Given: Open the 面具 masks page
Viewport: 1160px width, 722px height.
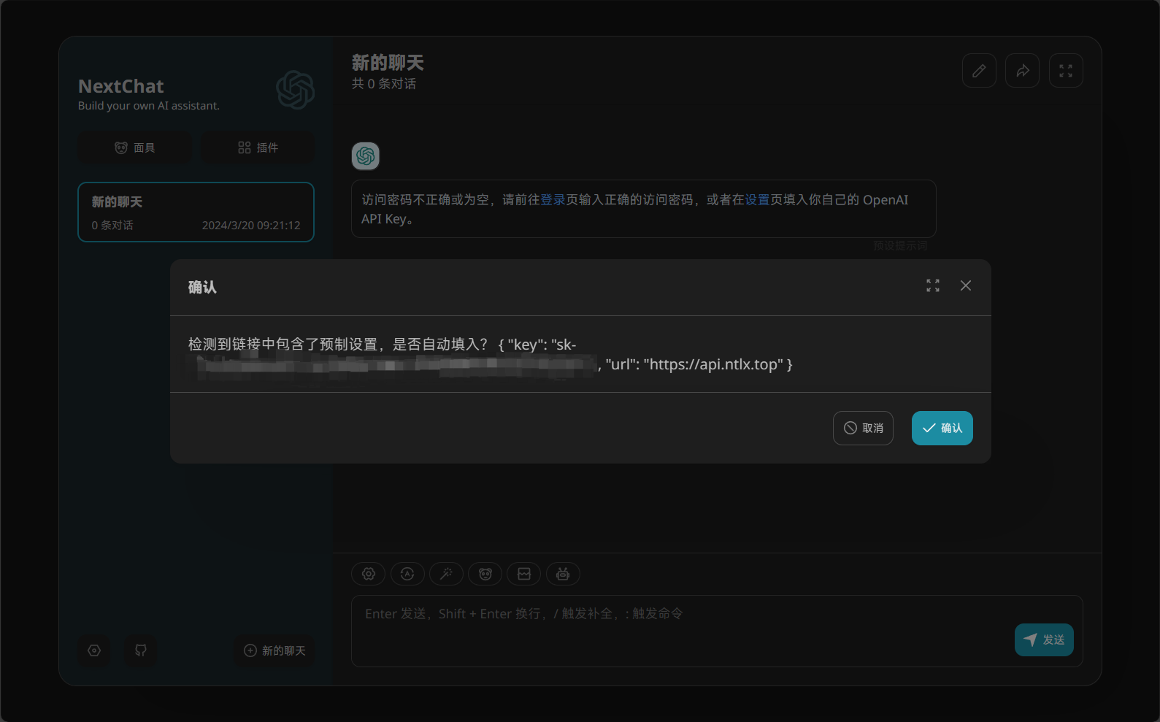Looking at the screenshot, I should pyautogui.click(x=134, y=147).
